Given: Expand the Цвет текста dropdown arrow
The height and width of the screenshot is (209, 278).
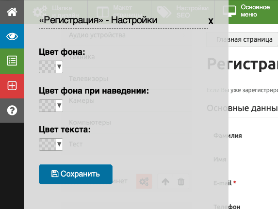Looking at the screenshot, I should point(59,145).
